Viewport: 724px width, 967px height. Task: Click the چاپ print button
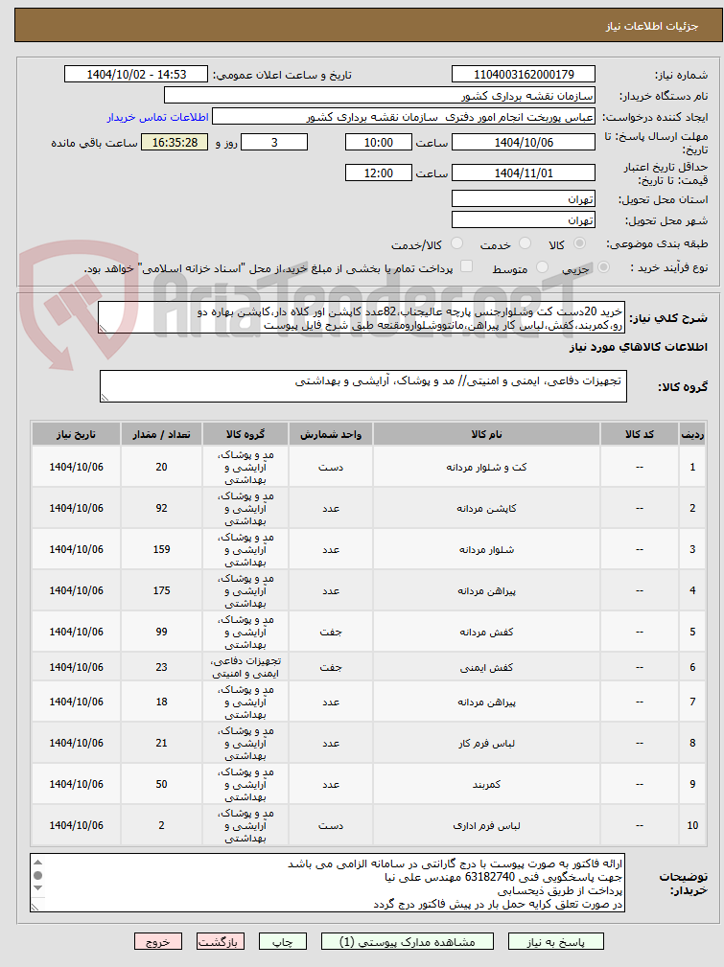pyautogui.click(x=283, y=942)
